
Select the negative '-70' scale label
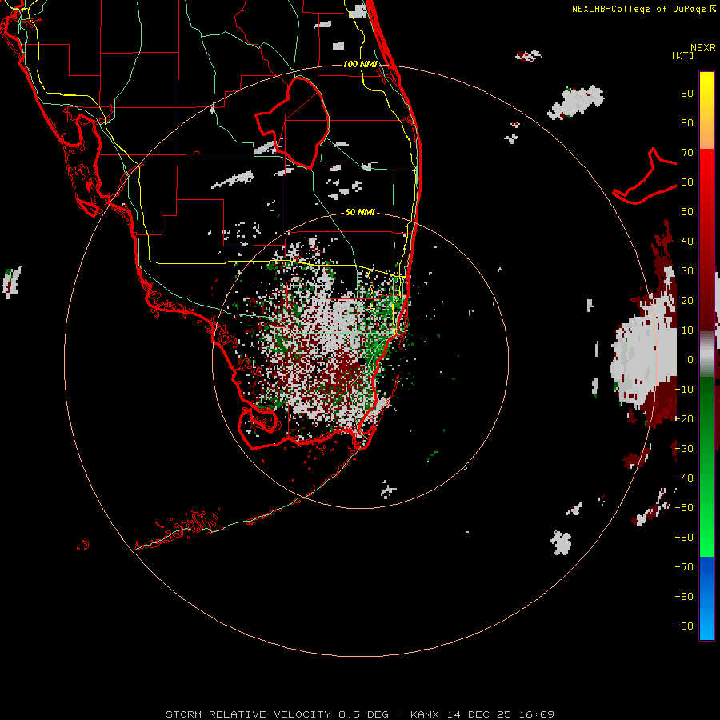tap(684, 566)
